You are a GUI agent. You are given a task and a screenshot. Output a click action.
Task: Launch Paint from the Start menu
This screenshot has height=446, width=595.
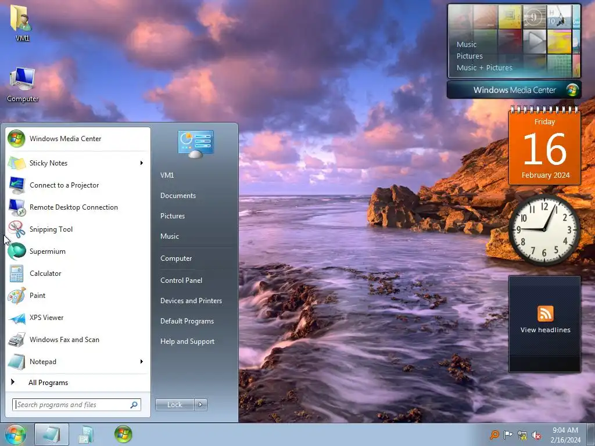pyautogui.click(x=78, y=296)
